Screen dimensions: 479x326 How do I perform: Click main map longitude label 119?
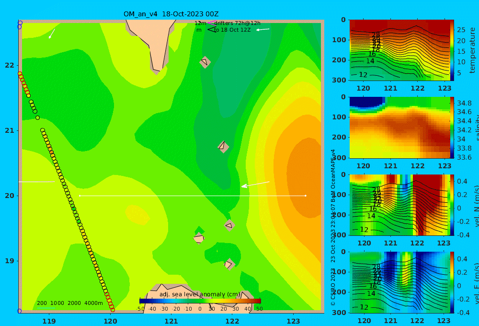click(x=49, y=321)
